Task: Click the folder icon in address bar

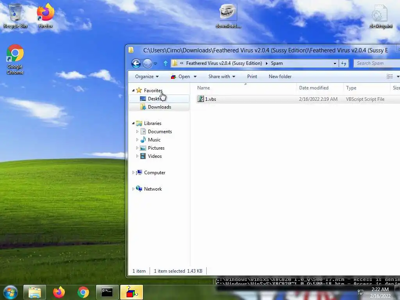Action: [x=175, y=63]
